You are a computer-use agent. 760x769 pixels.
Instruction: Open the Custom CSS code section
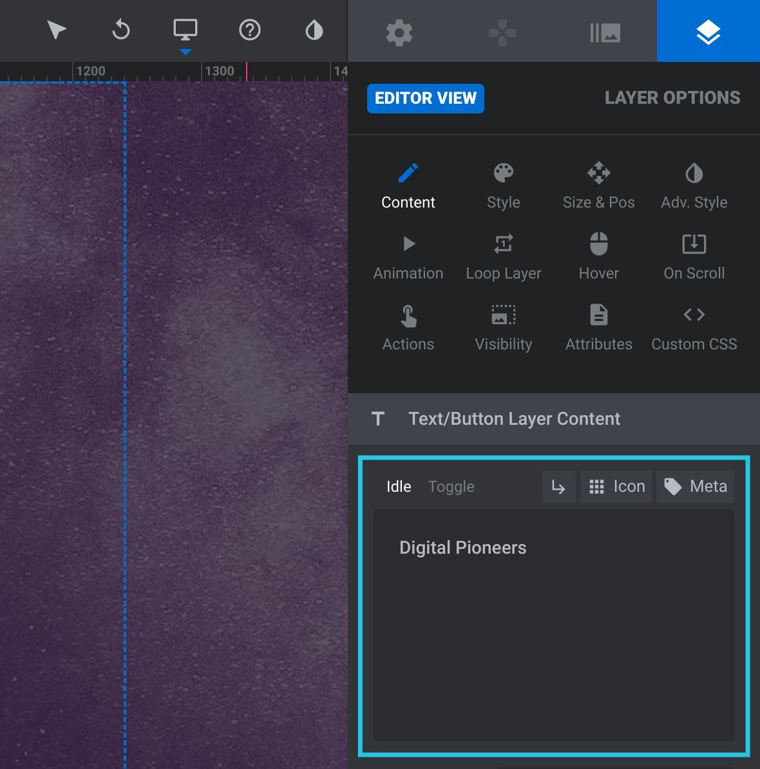tap(694, 328)
